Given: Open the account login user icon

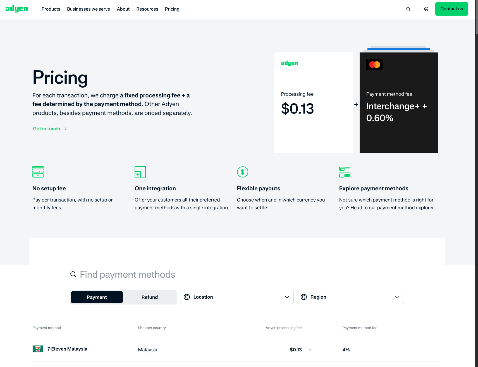Looking at the screenshot, I should click(x=426, y=9).
